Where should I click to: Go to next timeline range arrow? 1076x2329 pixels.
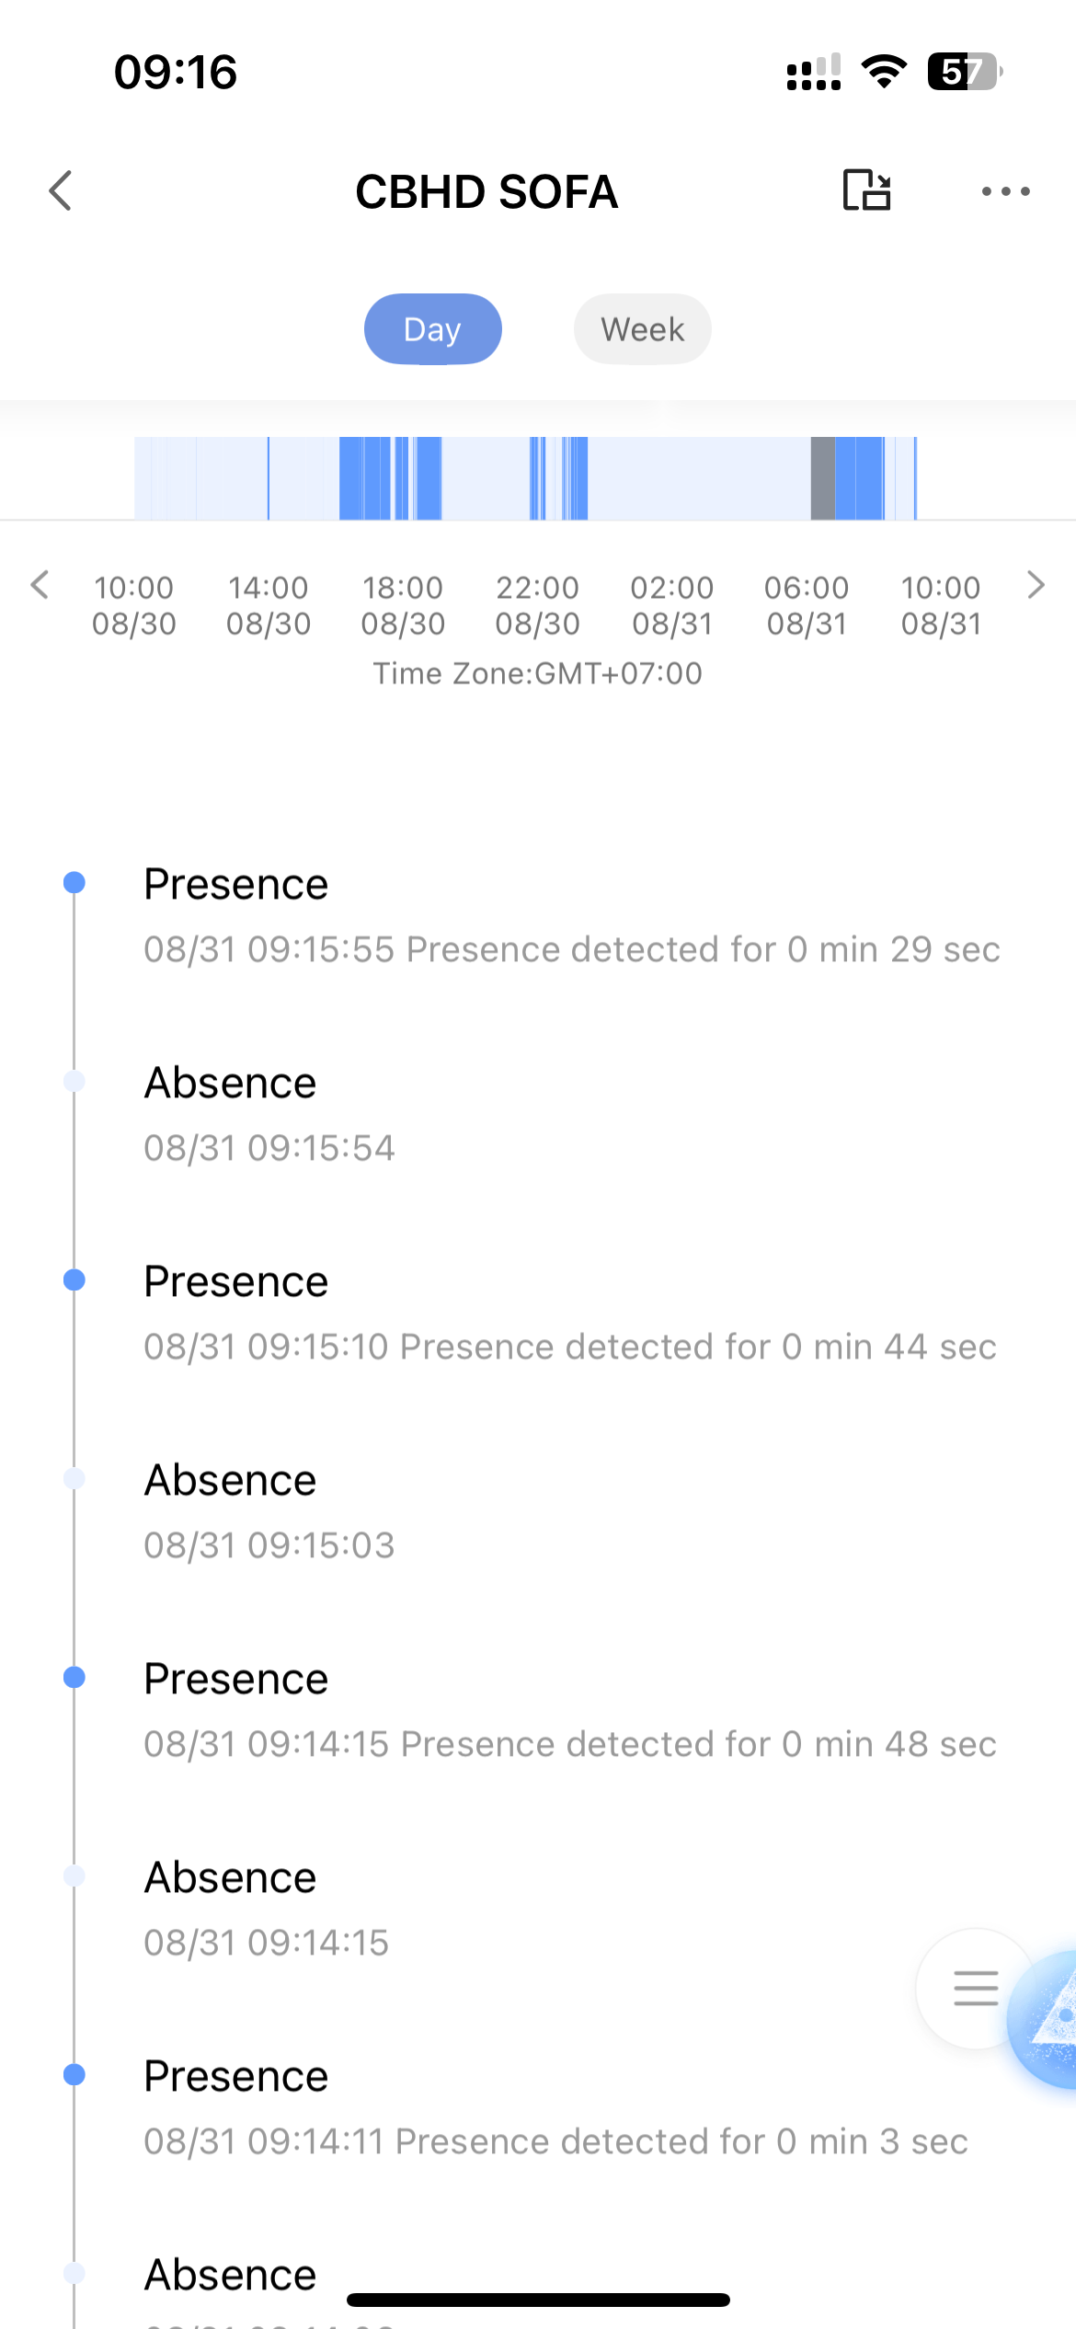[x=1036, y=585]
